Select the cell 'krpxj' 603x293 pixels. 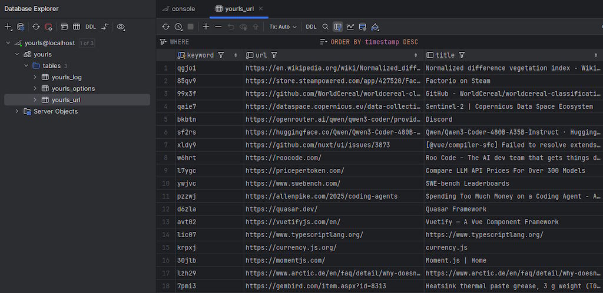tap(210, 248)
